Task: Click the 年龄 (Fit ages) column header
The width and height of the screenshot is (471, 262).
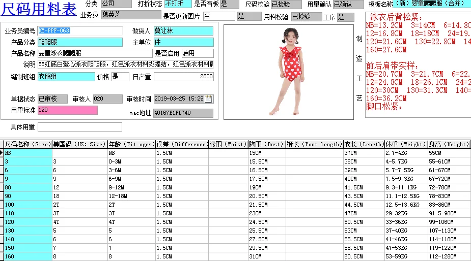Action: click(131, 144)
